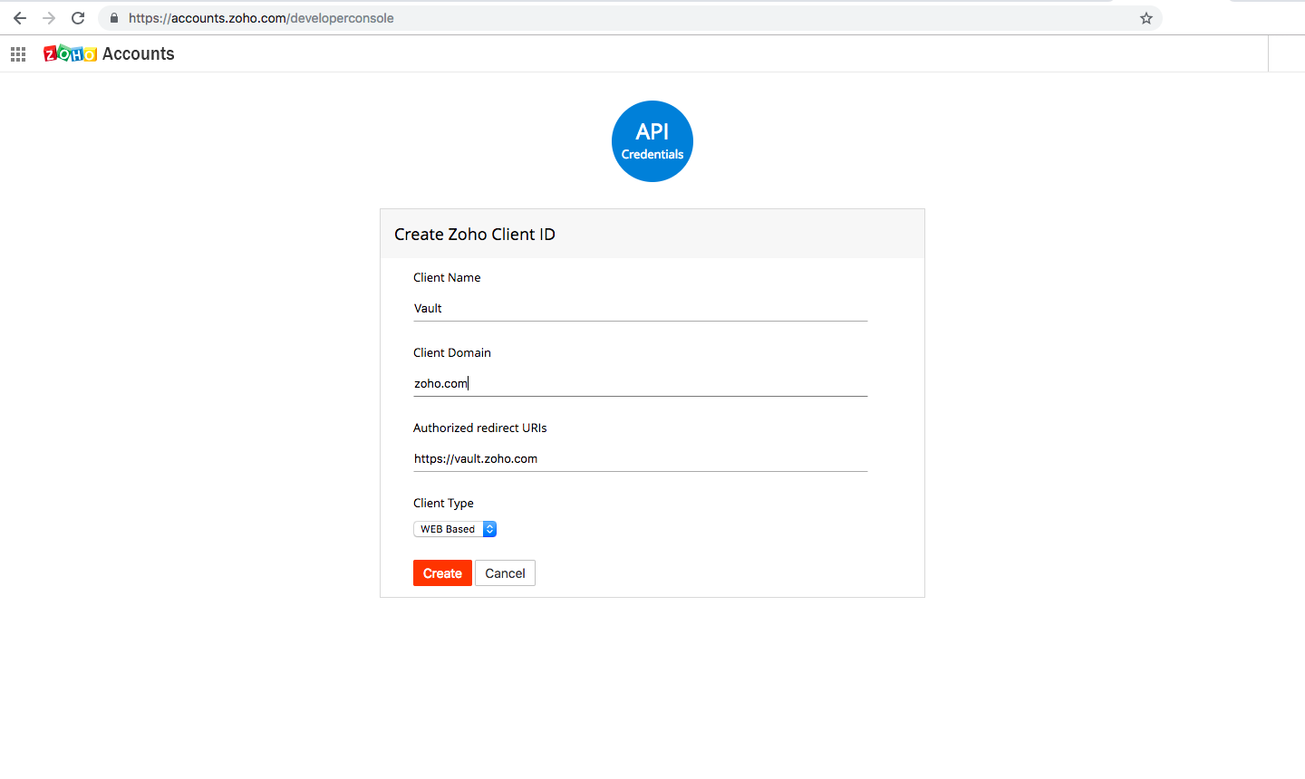The width and height of the screenshot is (1305, 779).
Task: Click the lock icon for site information
Action: (114, 18)
